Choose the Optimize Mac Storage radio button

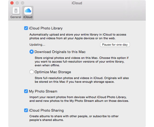32,72
